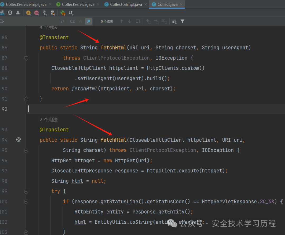Collapse the fold marker at line 95
The image size is (285, 235).
(x=26, y=150)
